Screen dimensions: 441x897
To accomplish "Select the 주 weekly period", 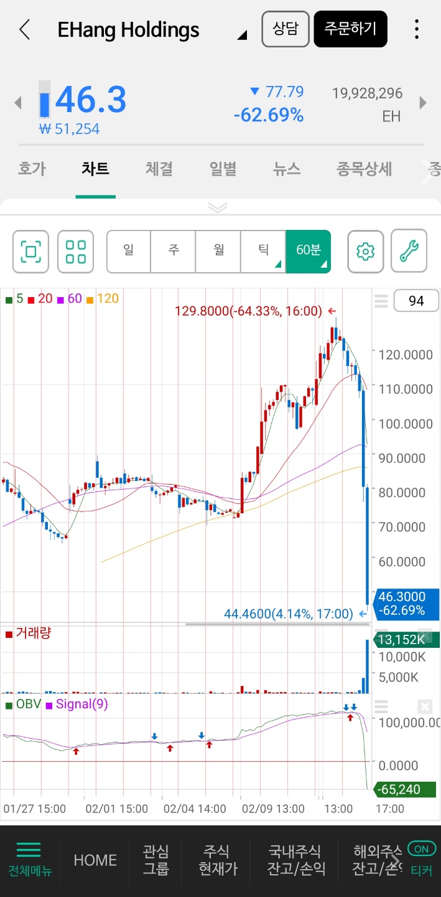I will [x=174, y=252].
